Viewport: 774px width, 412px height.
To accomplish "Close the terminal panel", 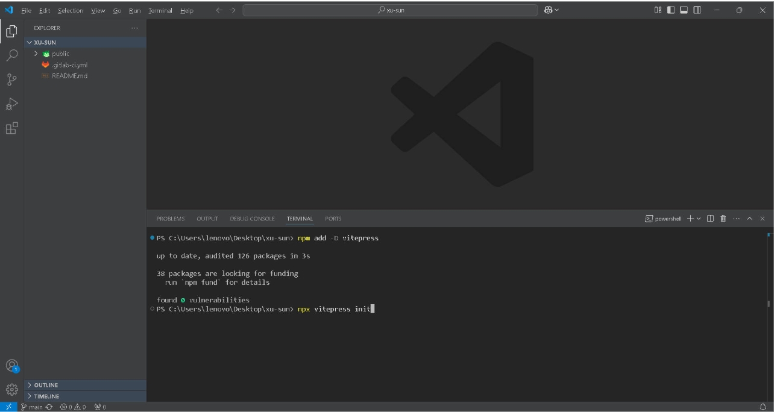I will (x=762, y=218).
